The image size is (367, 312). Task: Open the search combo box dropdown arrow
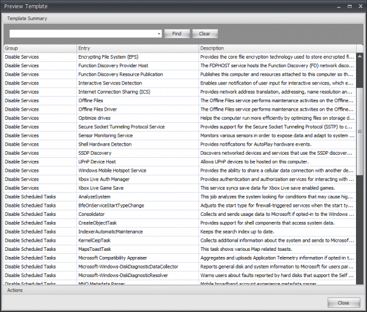point(158,34)
